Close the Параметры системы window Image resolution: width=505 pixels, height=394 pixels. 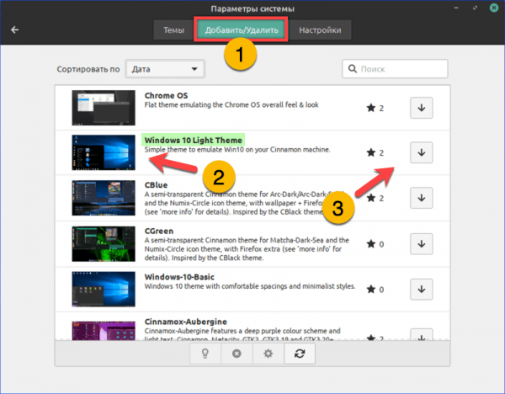[x=494, y=8]
